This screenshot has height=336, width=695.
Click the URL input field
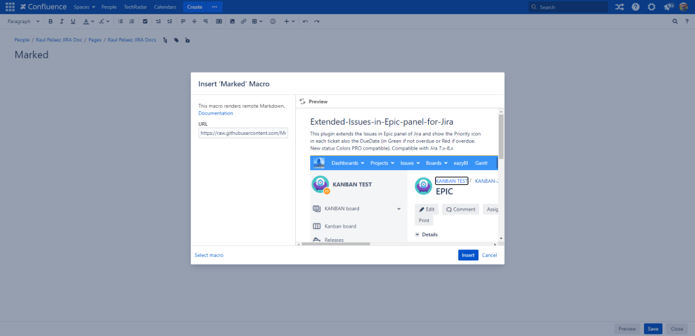tap(243, 133)
